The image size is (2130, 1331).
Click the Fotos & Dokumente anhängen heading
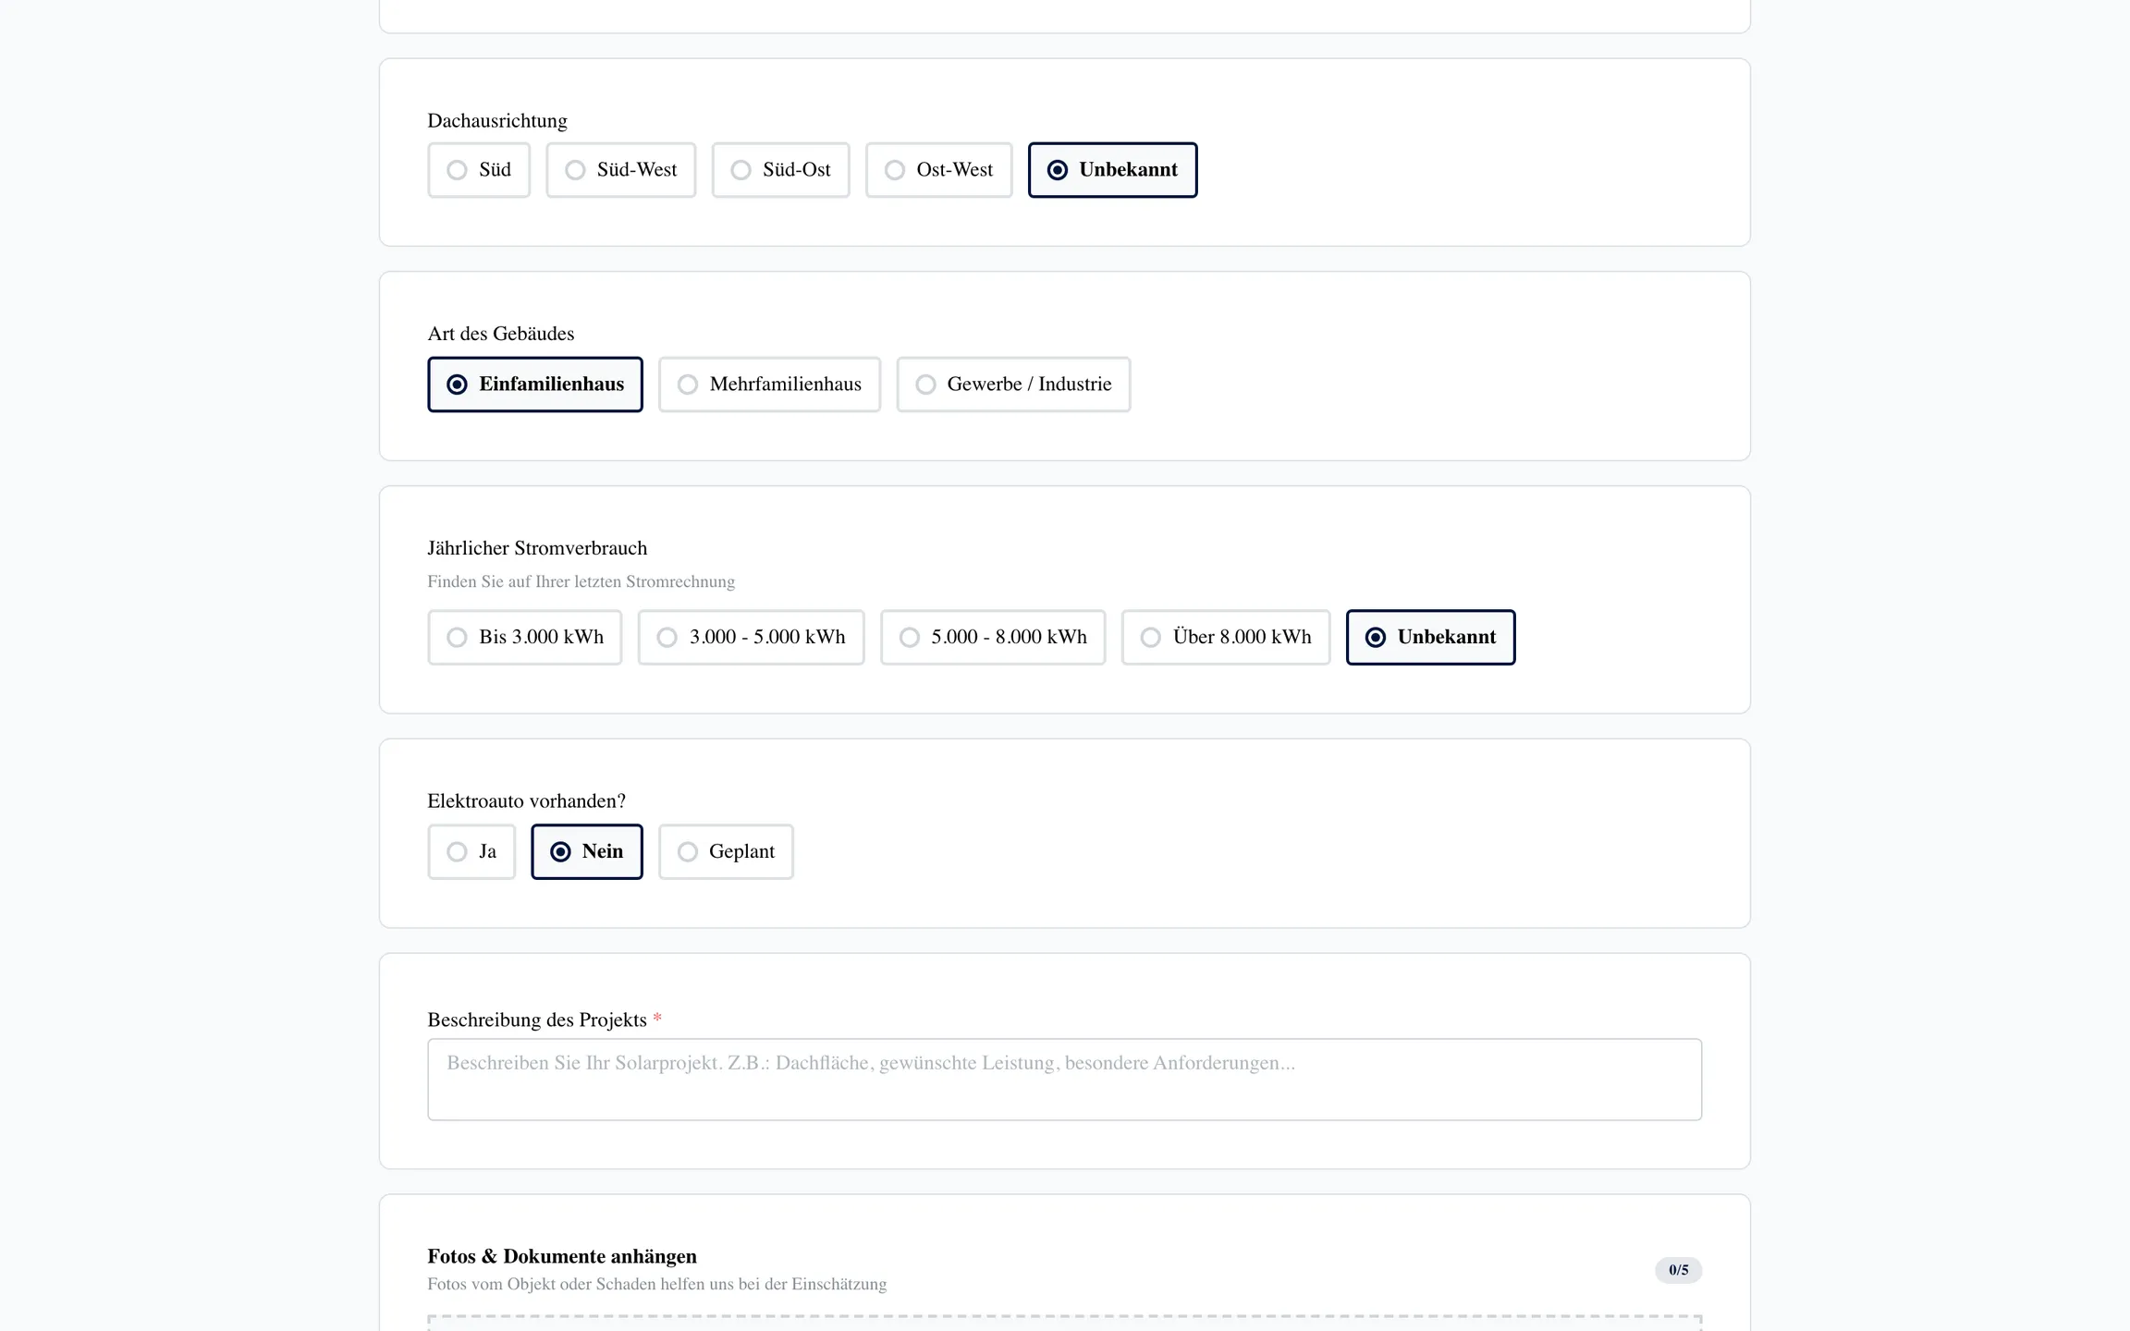pos(562,1256)
